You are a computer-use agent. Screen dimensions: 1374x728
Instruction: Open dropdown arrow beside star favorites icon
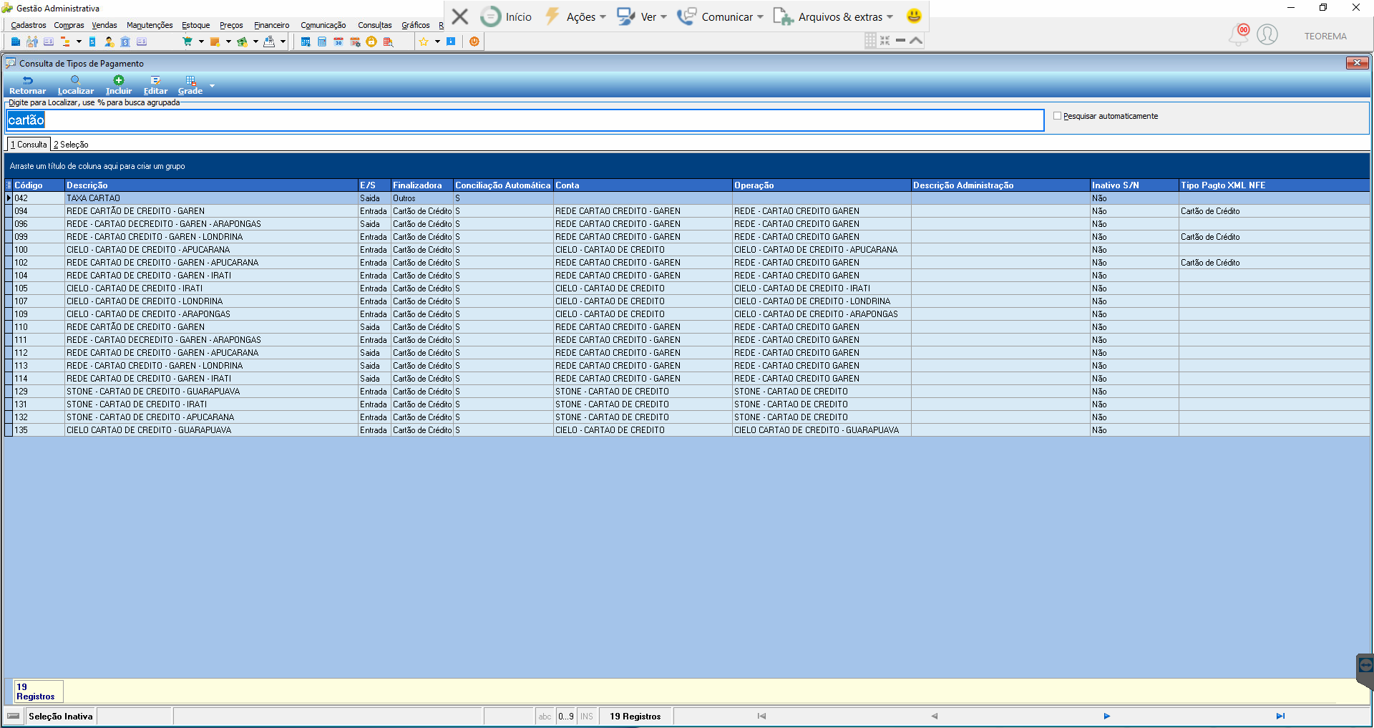[437, 42]
